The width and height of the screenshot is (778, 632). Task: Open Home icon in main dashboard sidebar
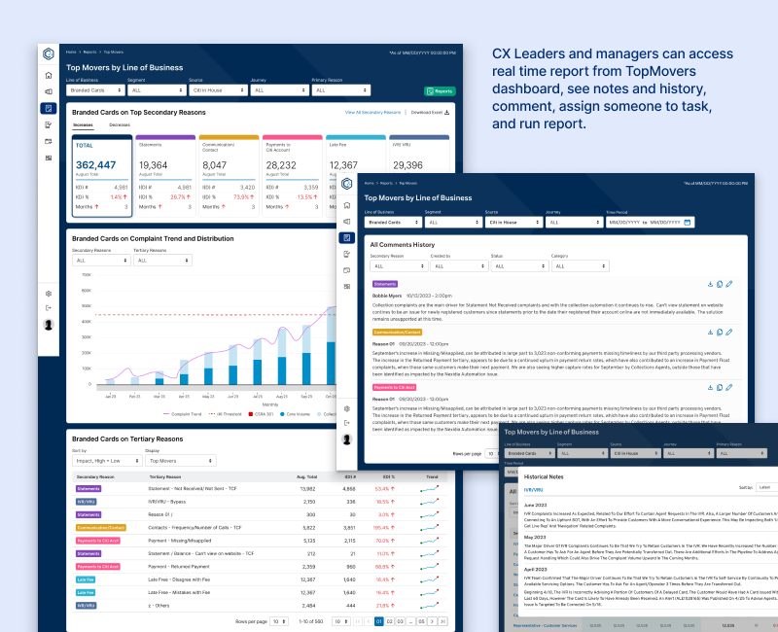[x=48, y=76]
